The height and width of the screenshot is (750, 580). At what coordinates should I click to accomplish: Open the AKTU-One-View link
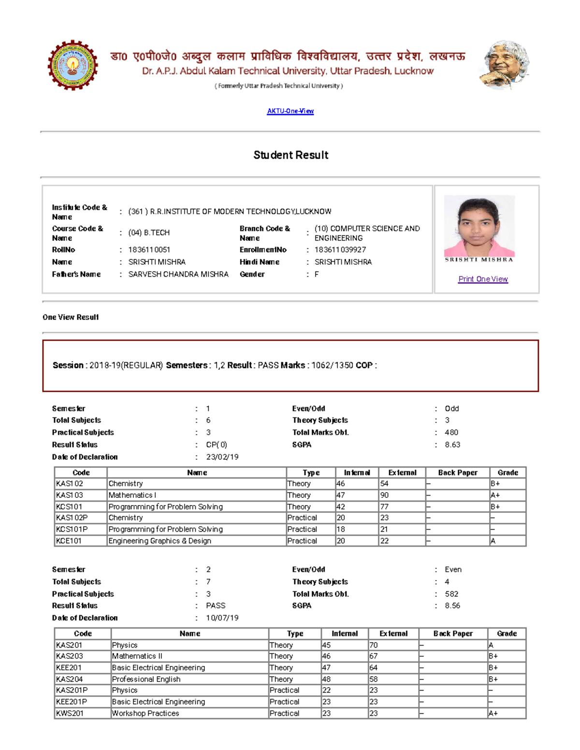(290, 112)
